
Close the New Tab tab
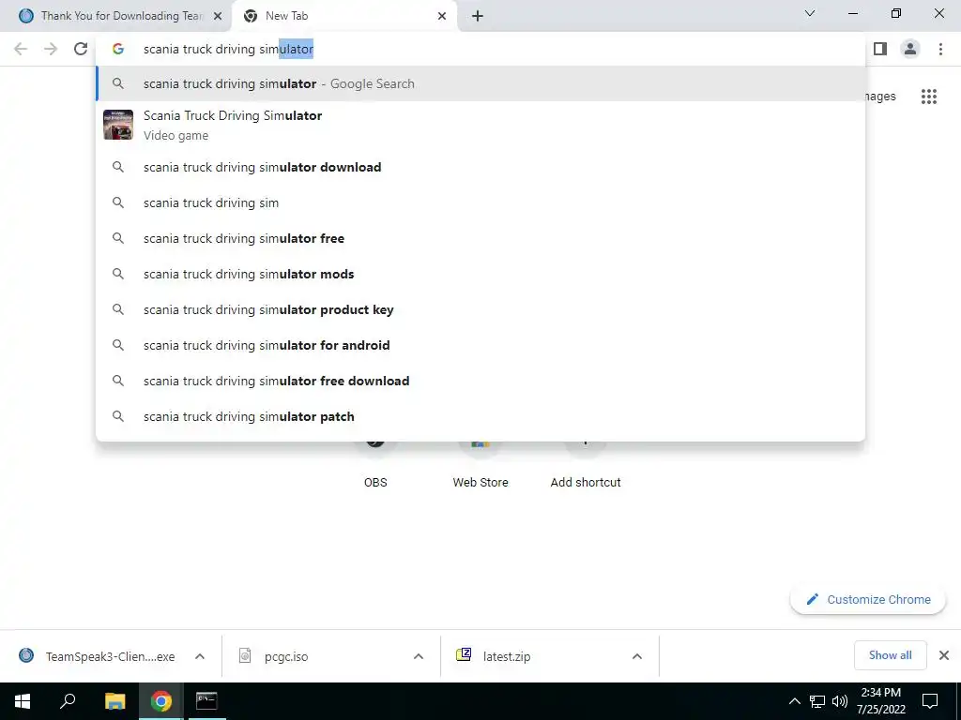[442, 17]
